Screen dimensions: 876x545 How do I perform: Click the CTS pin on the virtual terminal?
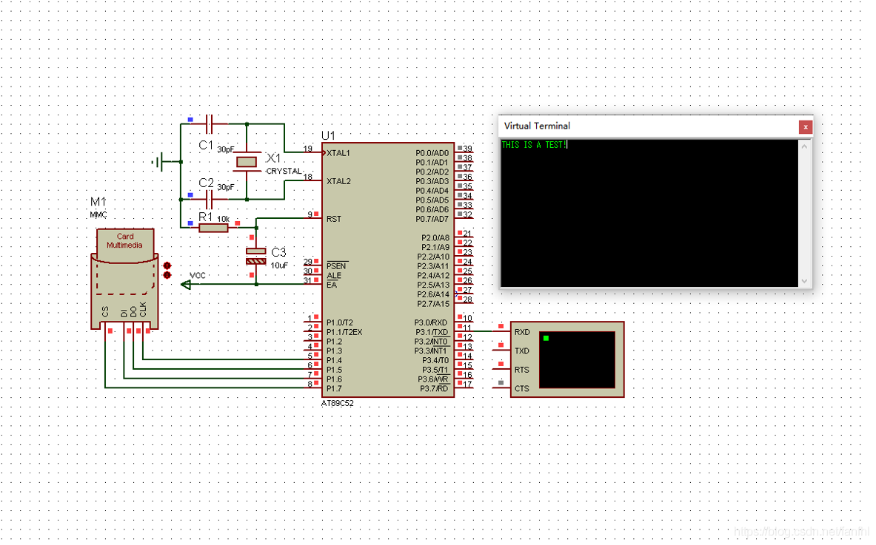(x=521, y=388)
